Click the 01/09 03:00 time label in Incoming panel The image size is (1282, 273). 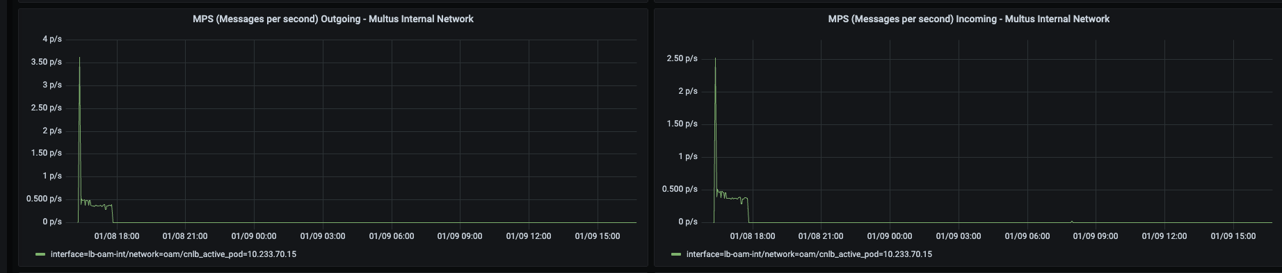click(959, 236)
